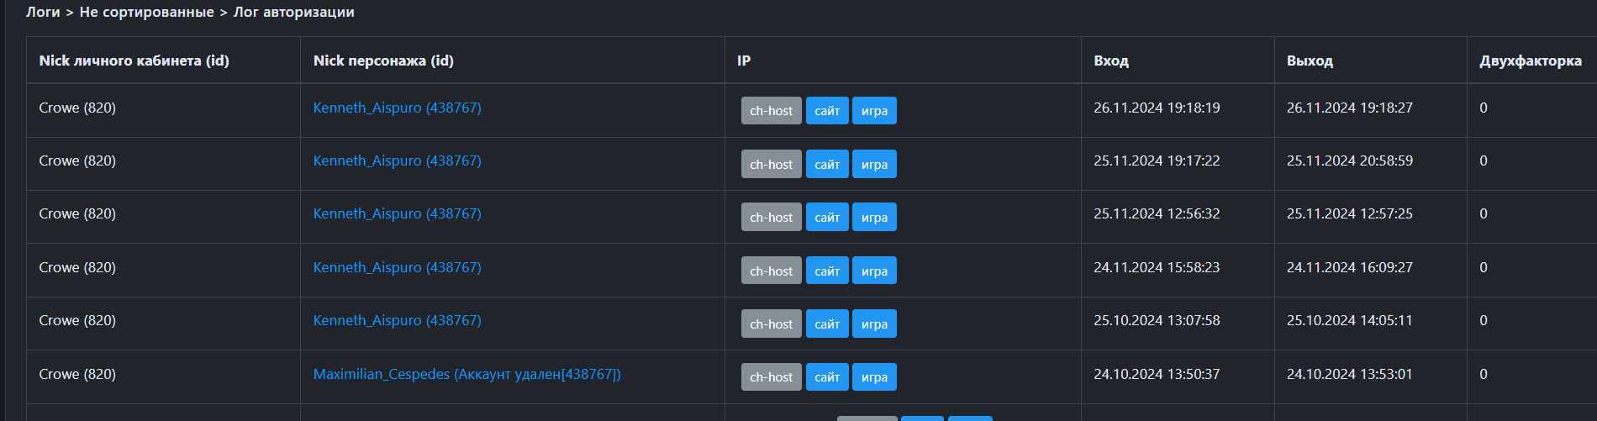Click сайт button in the 25.11.2024 12:56:32 row
This screenshot has height=421, width=1597.
(x=827, y=218)
